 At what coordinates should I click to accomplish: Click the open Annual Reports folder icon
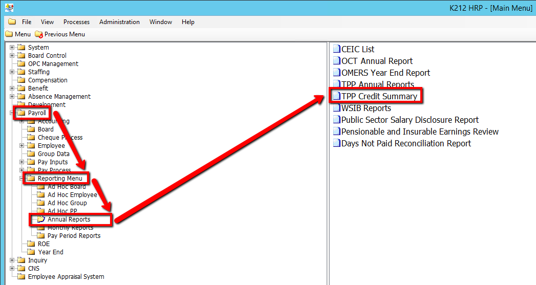coord(41,220)
